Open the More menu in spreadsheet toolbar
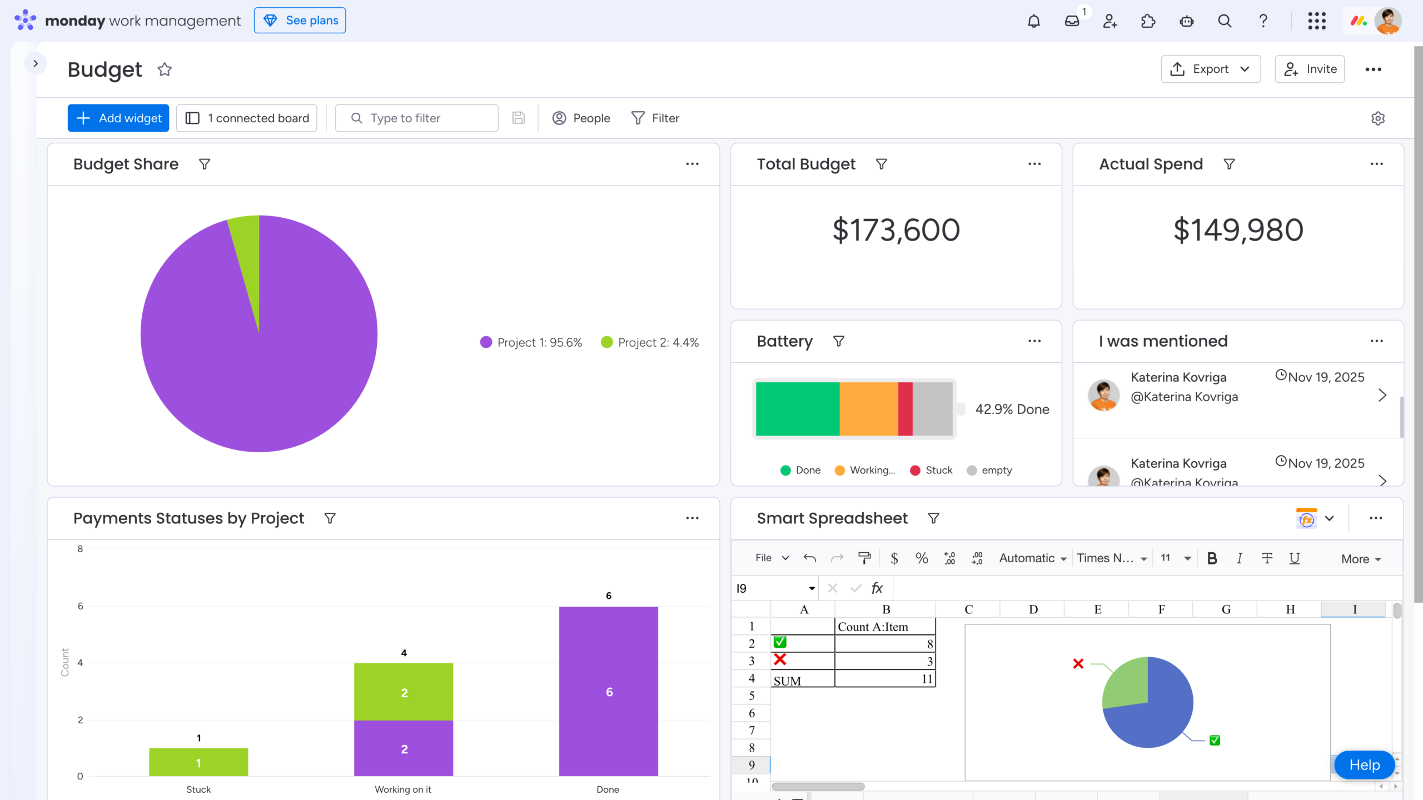 pos(1360,559)
